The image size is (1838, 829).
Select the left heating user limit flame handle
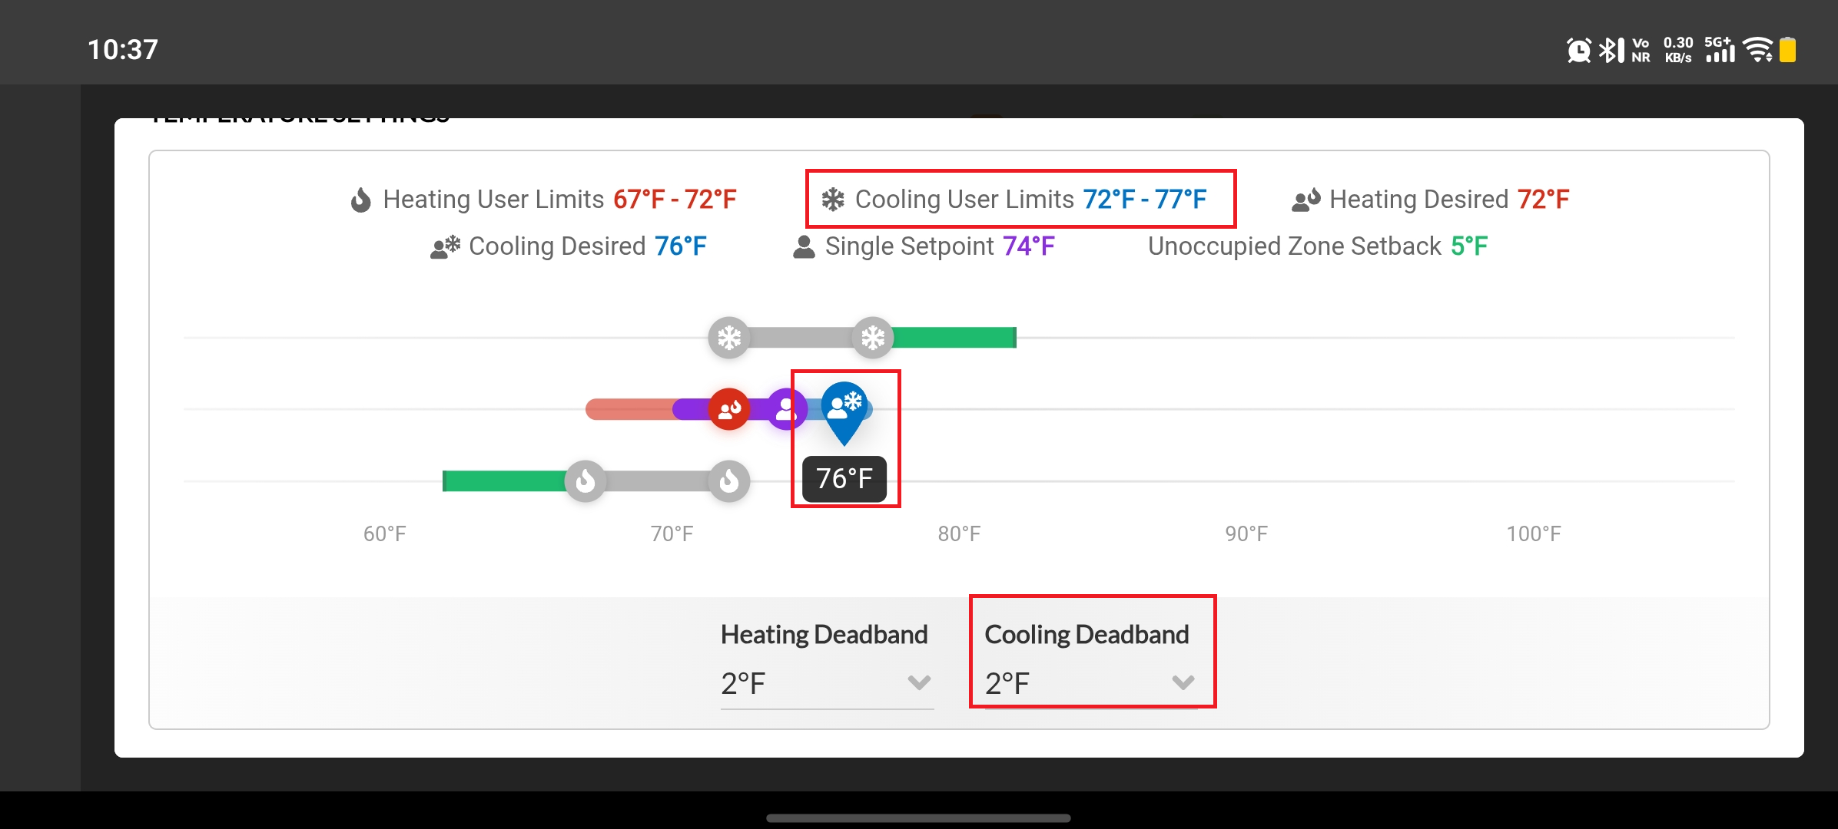(586, 481)
